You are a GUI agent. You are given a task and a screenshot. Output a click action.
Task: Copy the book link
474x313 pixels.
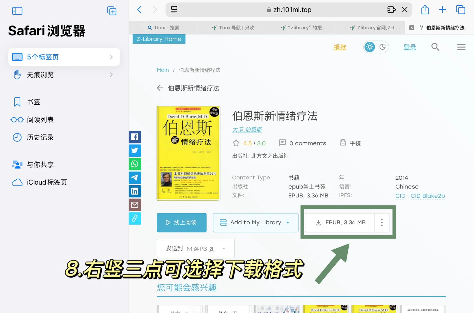coord(135,219)
